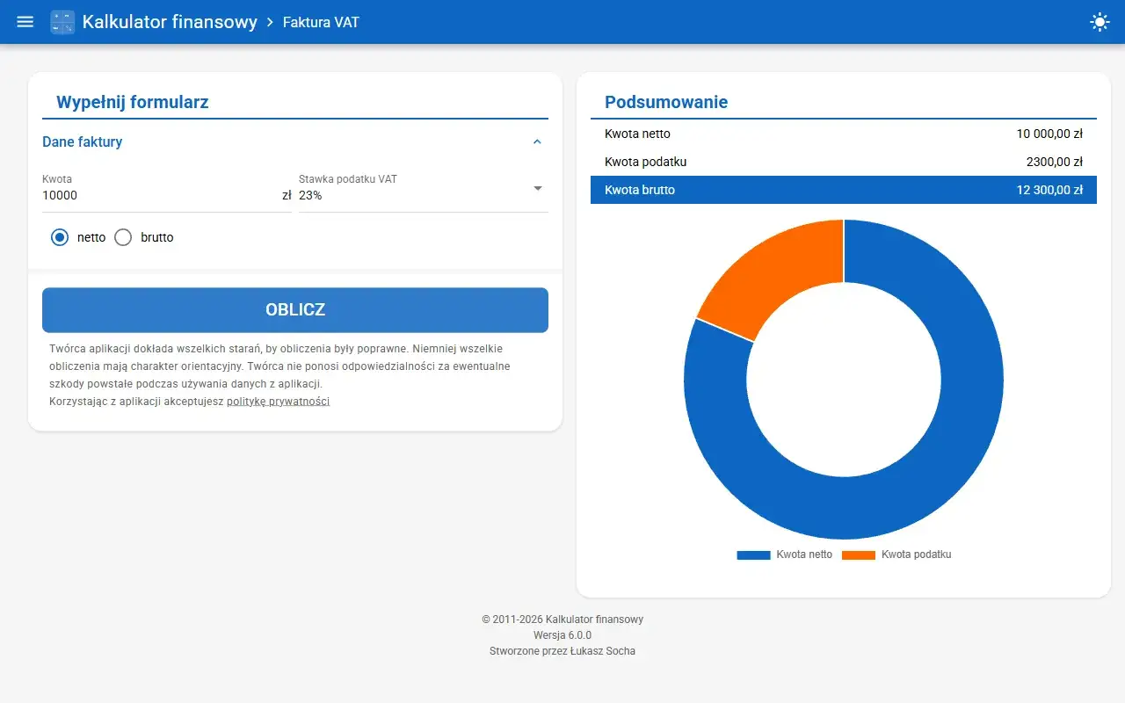This screenshot has height=703, width=1125.
Task: Toggle the light/dark theme sun icon
Action: (1100, 22)
